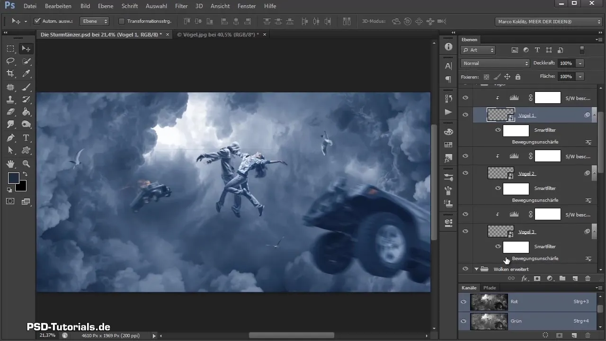The width and height of the screenshot is (606, 341).
Task: Lock all with the padlock icon
Action: (x=518, y=77)
